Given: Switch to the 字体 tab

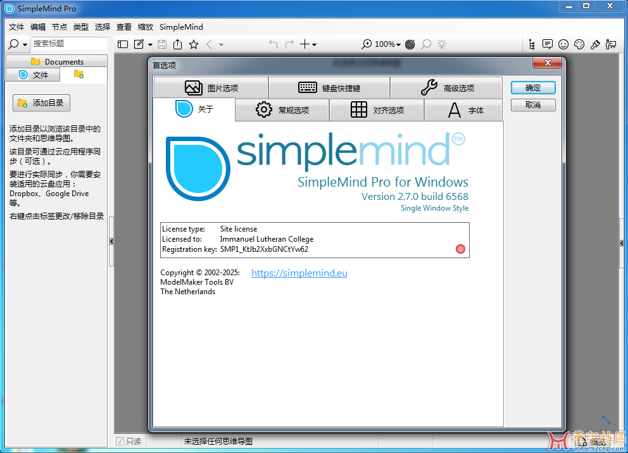Looking at the screenshot, I should (463, 110).
